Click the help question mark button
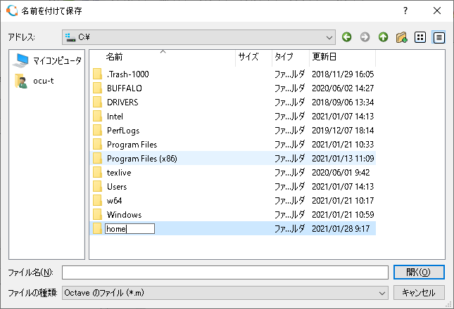Viewport: 454px width, 309px height. (405, 11)
